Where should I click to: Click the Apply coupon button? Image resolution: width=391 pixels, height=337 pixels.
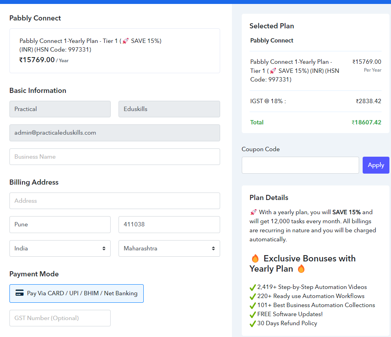click(x=376, y=165)
